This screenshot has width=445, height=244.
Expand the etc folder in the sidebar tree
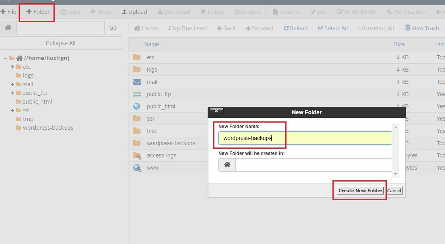pyautogui.click(x=12, y=67)
